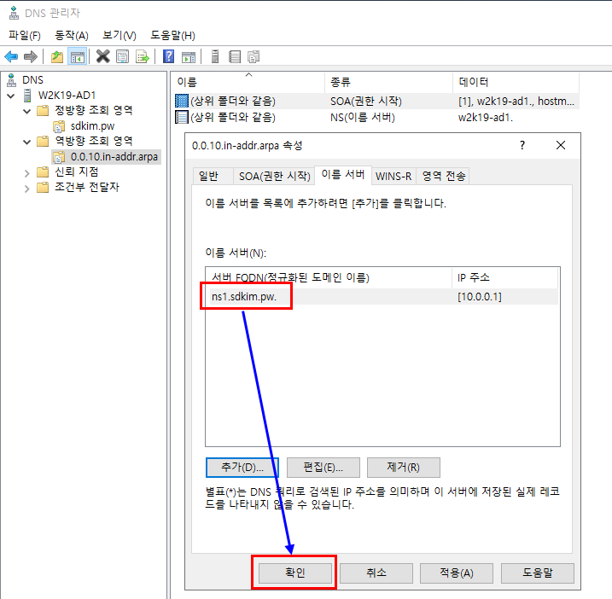Click the Up one level folder icon

pyautogui.click(x=57, y=57)
